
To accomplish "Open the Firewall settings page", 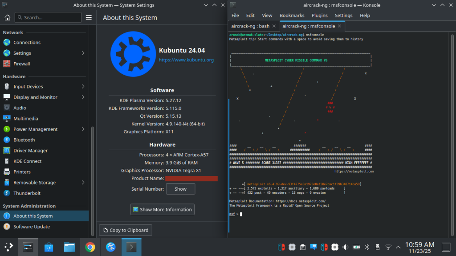I will 22,64.
